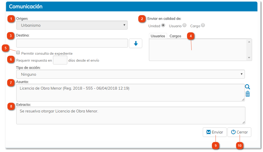
Task: Switch to the Cargos tab
Action: (x=175, y=36)
